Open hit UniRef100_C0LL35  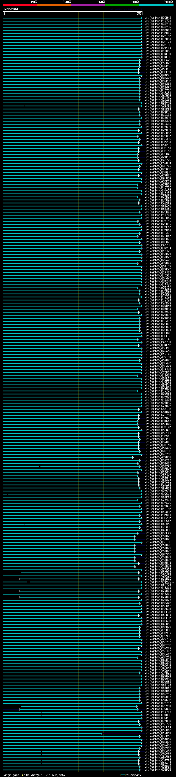pyautogui.click(x=158, y=618)
